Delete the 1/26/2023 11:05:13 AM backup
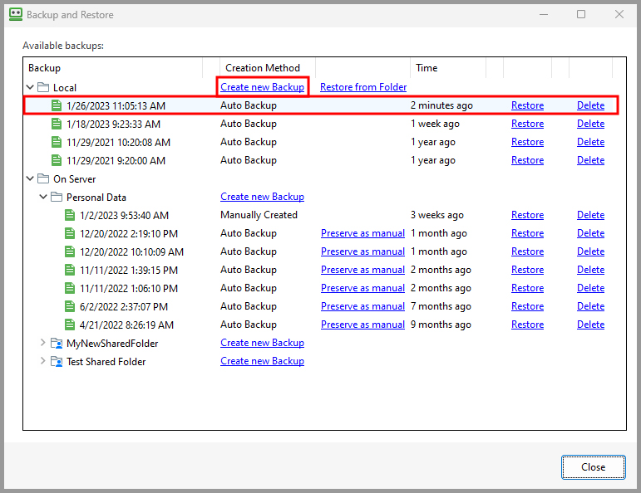 tap(590, 105)
